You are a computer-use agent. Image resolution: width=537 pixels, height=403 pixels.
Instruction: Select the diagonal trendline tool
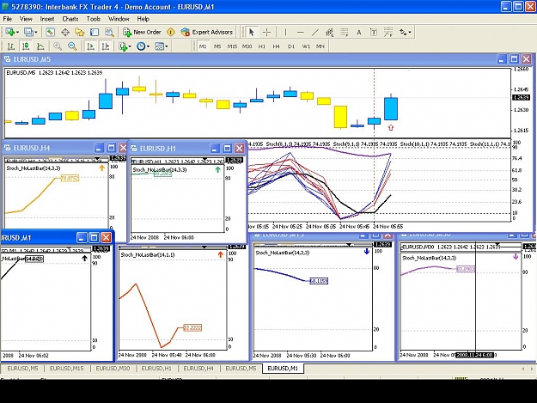[315, 32]
